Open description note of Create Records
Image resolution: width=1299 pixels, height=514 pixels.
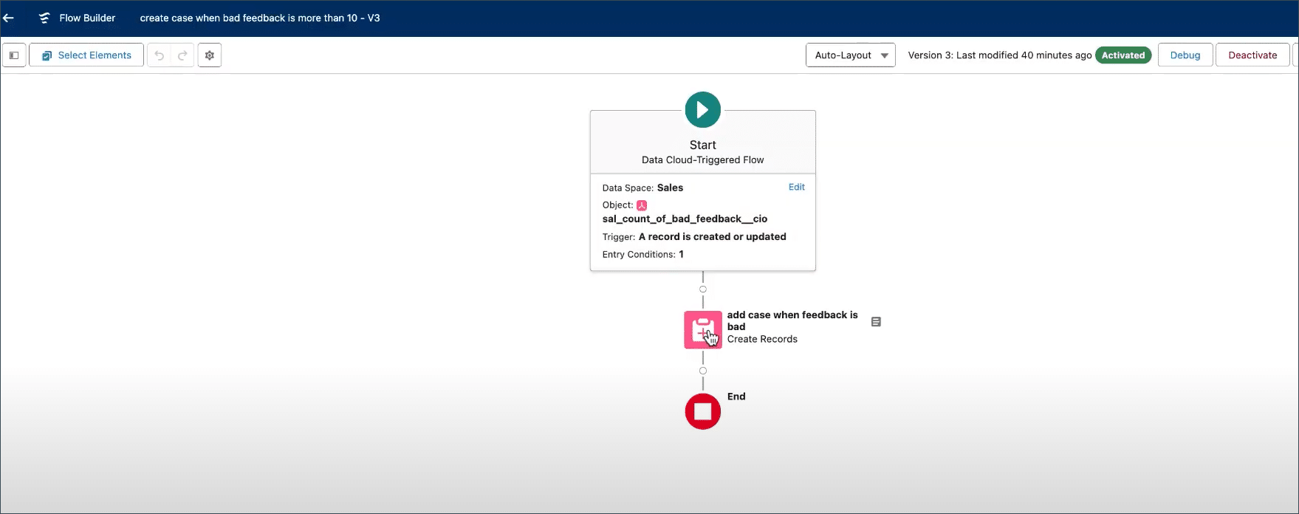pyautogui.click(x=876, y=322)
